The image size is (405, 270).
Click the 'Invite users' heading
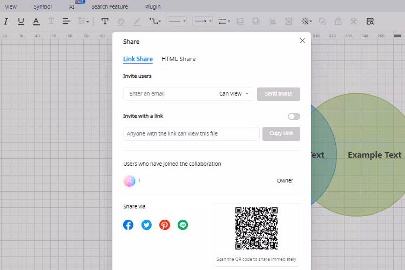(x=137, y=76)
